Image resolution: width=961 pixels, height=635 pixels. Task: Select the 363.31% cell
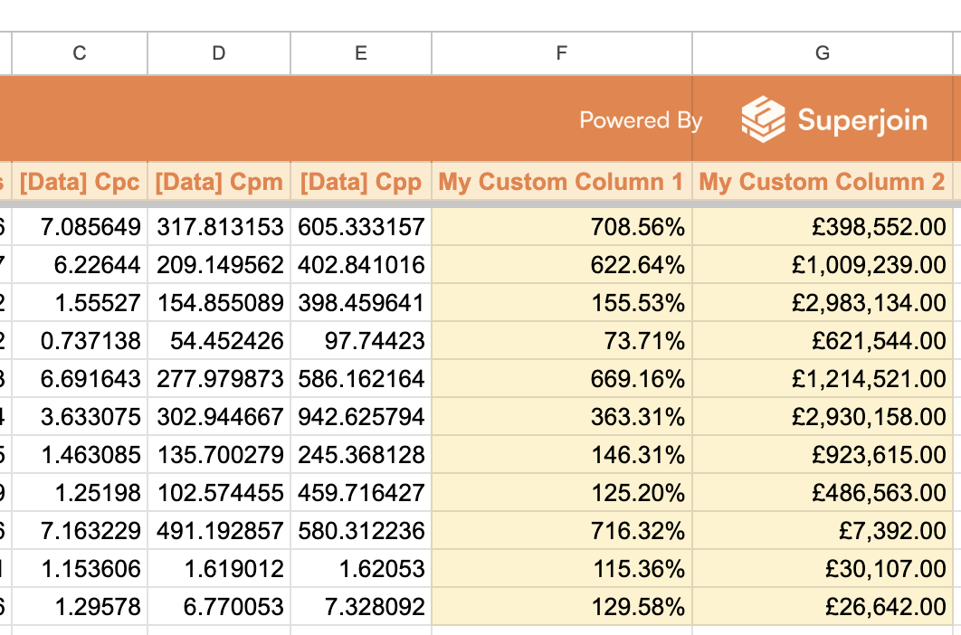tap(562, 417)
